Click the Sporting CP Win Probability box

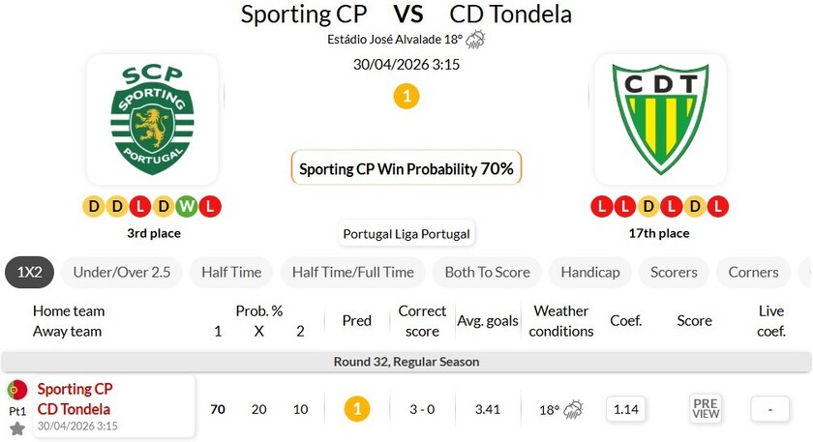[x=406, y=168]
